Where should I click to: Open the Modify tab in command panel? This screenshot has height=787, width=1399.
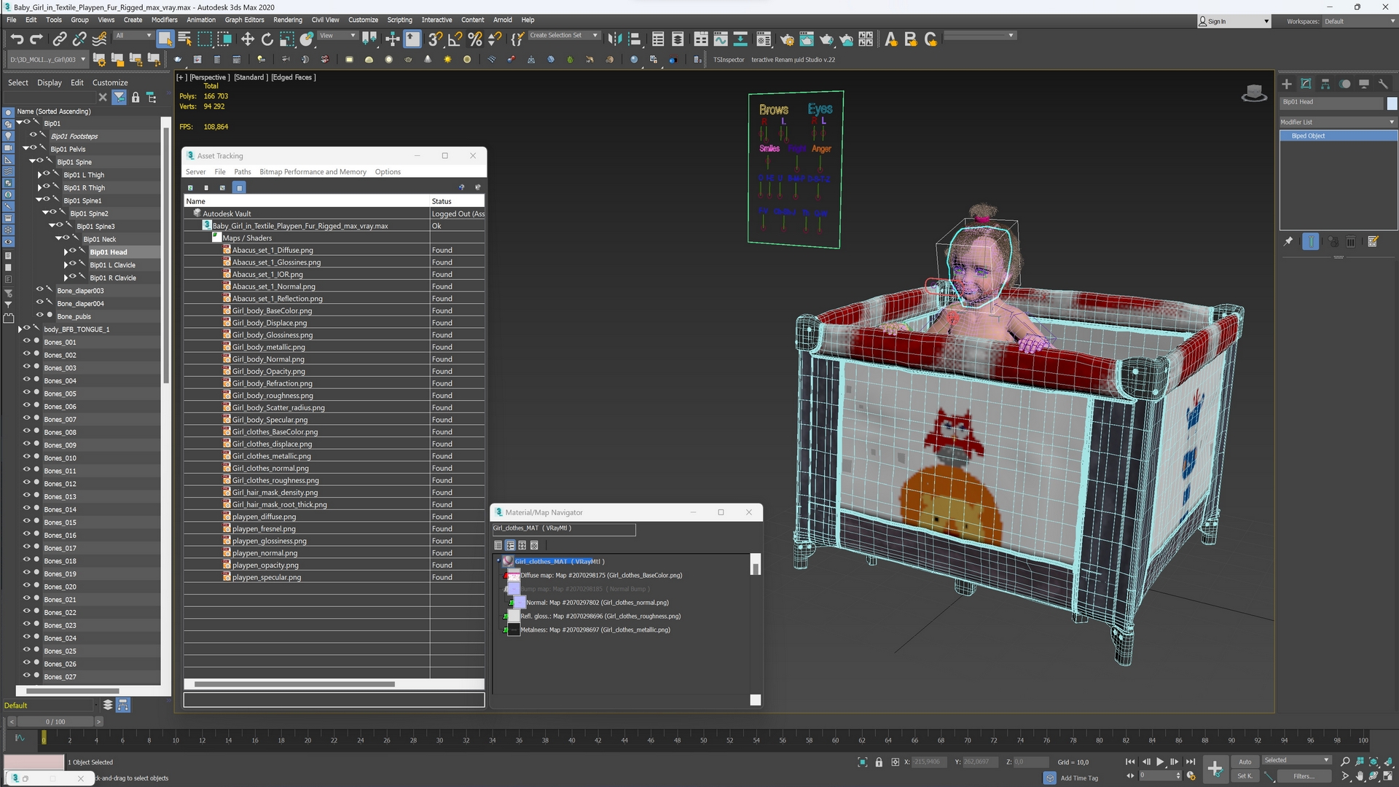[1306, 84]
